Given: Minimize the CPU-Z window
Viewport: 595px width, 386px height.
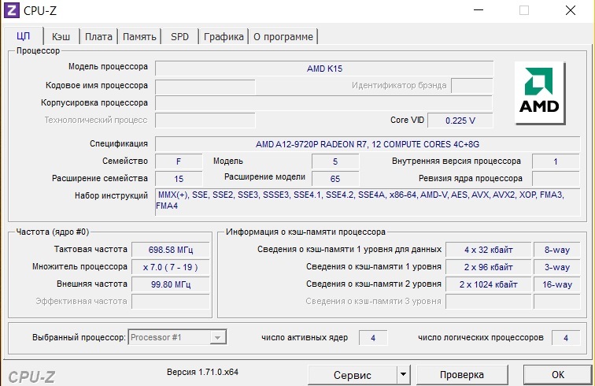Looking at the screenshot, I should (x=478, y=10).
